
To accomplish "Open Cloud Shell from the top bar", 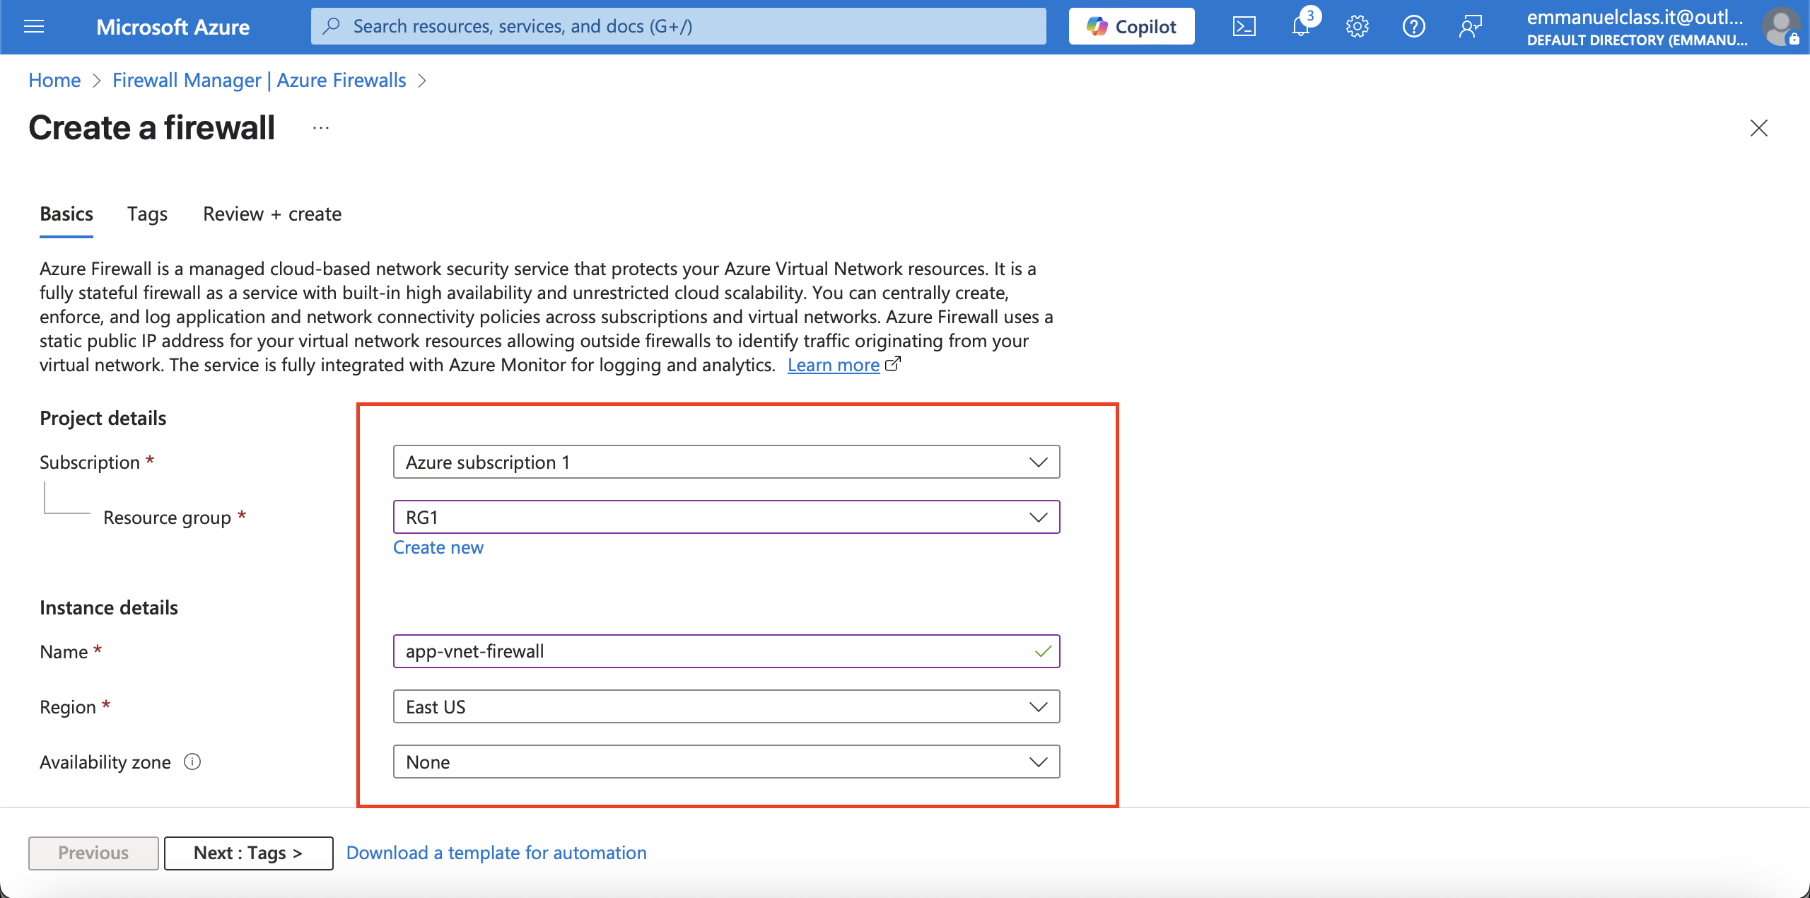I will (x=1244, y=27).
